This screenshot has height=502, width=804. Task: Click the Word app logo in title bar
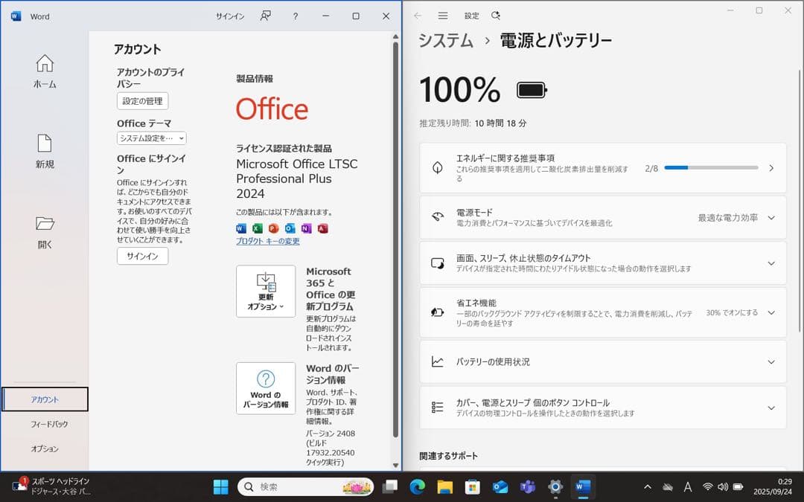[x=16, y=16]
